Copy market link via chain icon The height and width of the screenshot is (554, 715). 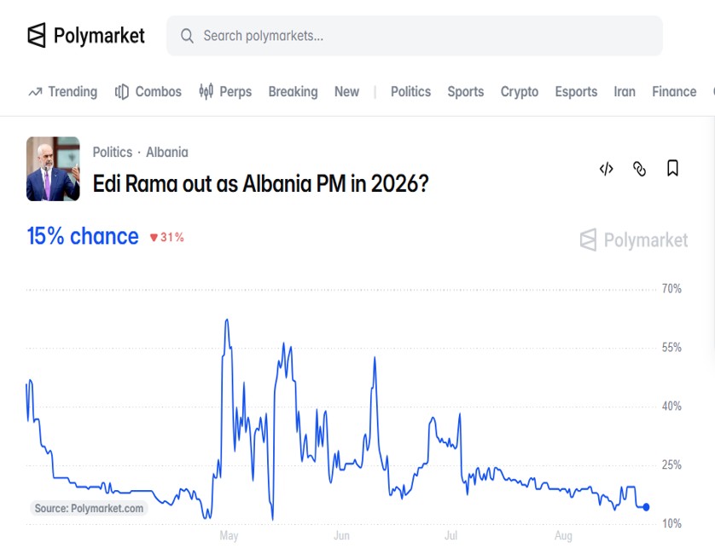point(639,169)
